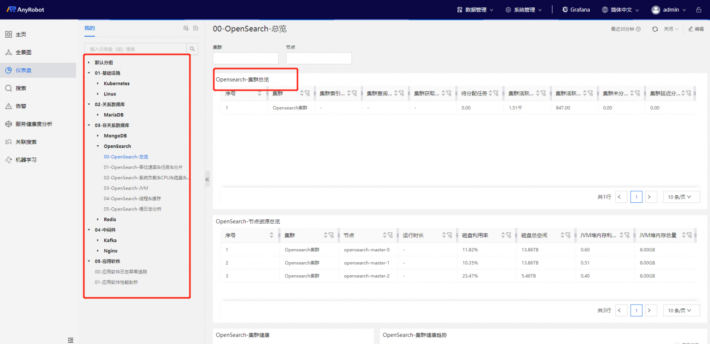This screenshot has height=344, width=710.
Task: Expand the Redis tree node
Action: 98,219
